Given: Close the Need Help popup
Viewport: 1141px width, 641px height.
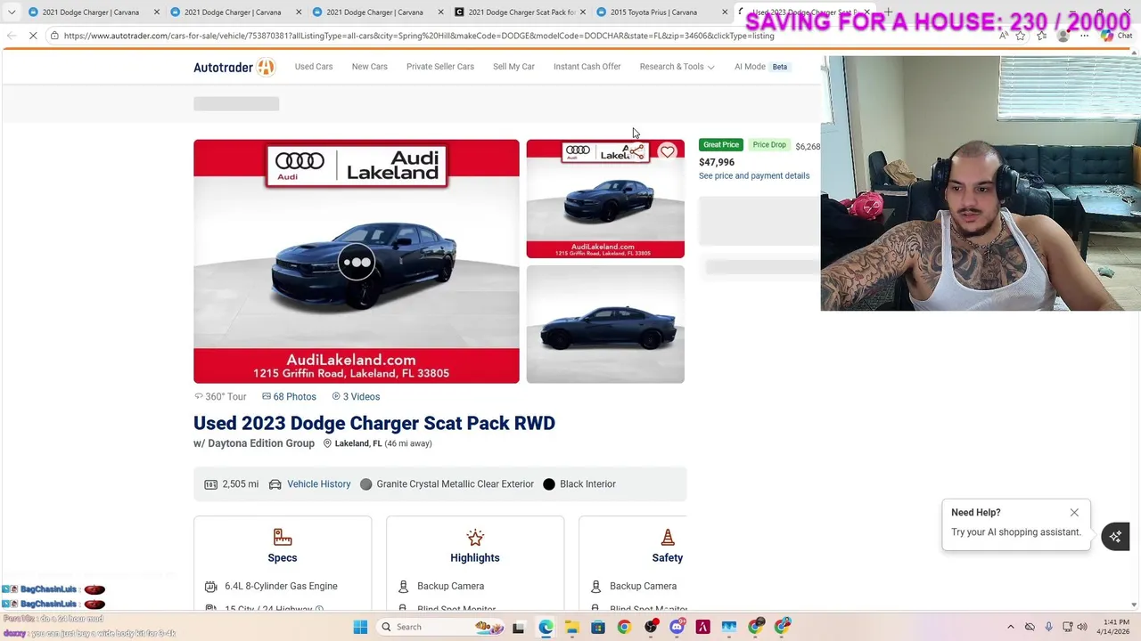Looking at the screenshot, I should 1074,513.
